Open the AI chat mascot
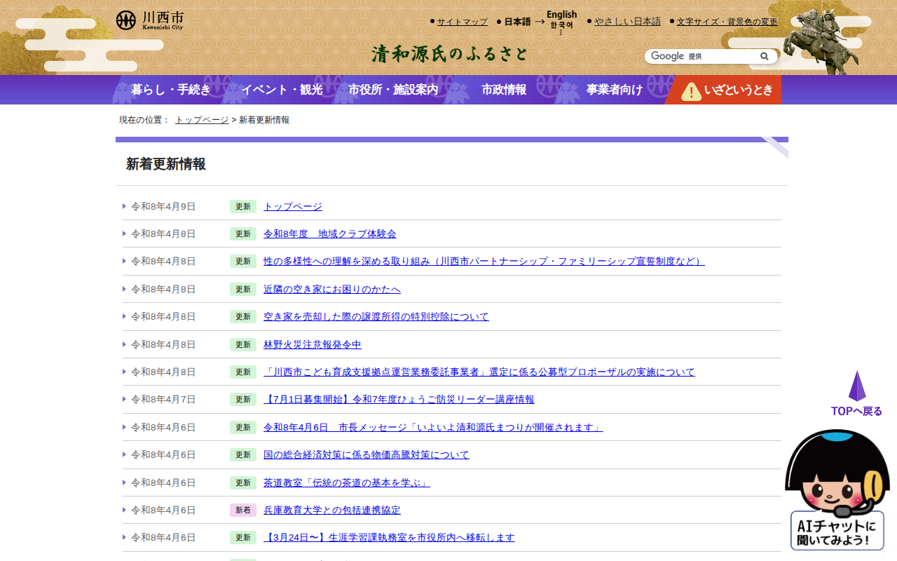The width and height of the screenshot is (897, 561). (837, 489)
